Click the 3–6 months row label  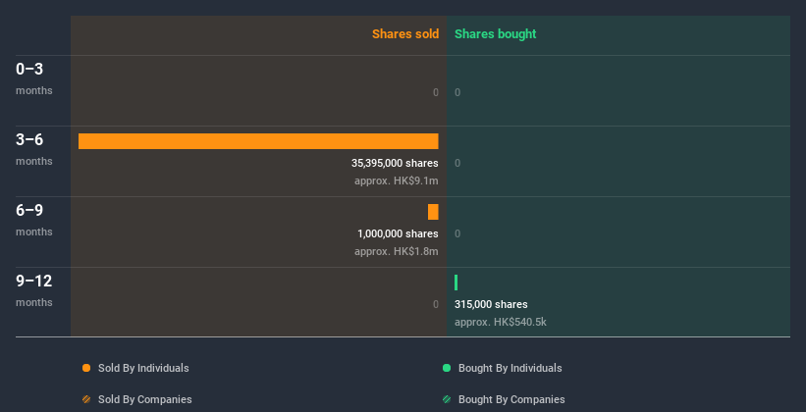34,149
